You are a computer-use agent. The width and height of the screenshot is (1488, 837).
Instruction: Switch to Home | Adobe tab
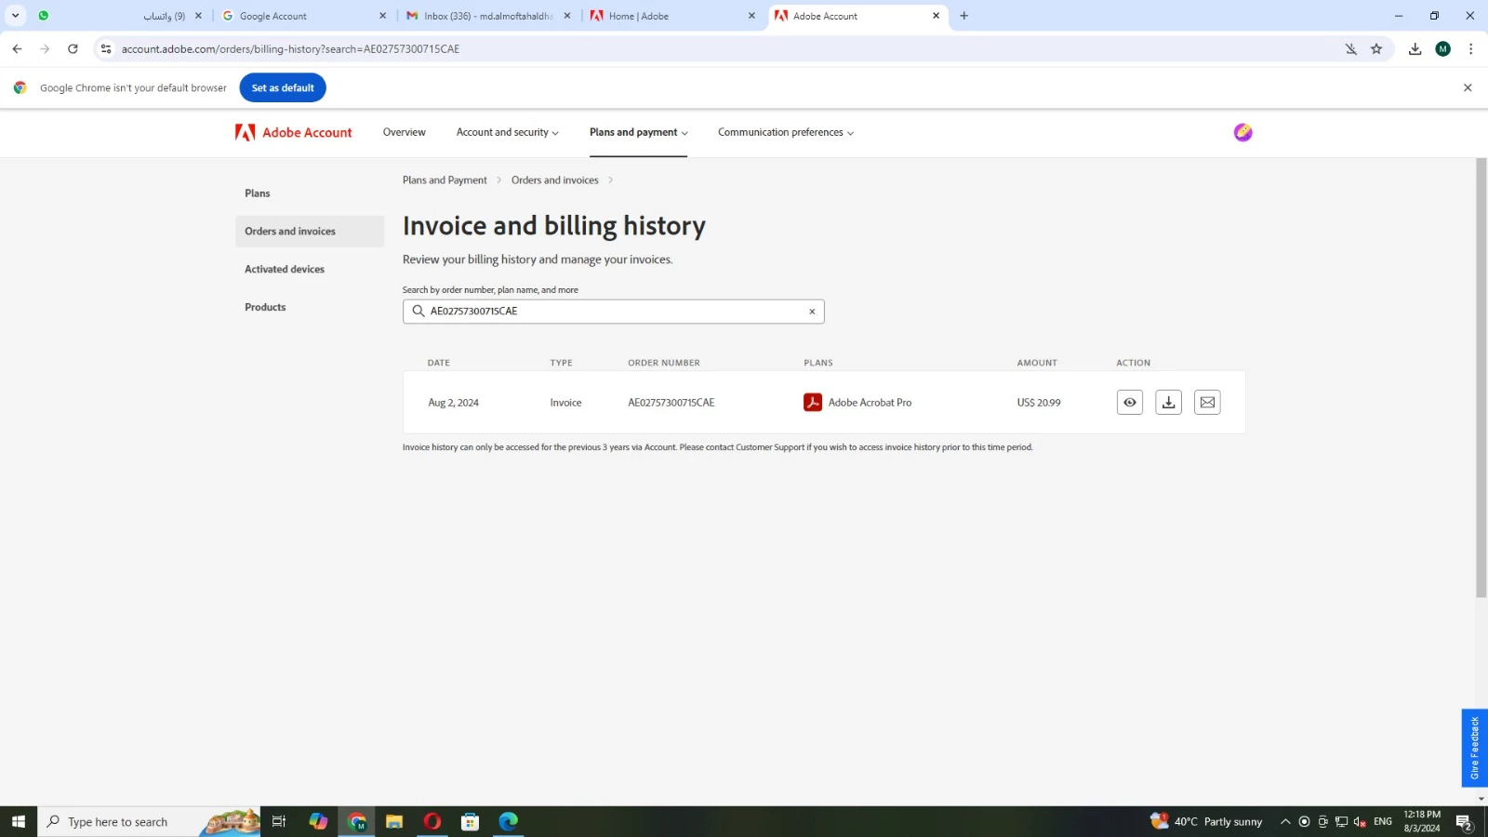click(x=673, y=16)
